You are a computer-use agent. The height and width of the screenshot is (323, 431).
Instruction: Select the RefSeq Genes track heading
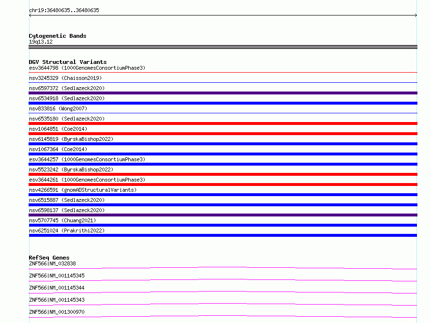[49, 258]
